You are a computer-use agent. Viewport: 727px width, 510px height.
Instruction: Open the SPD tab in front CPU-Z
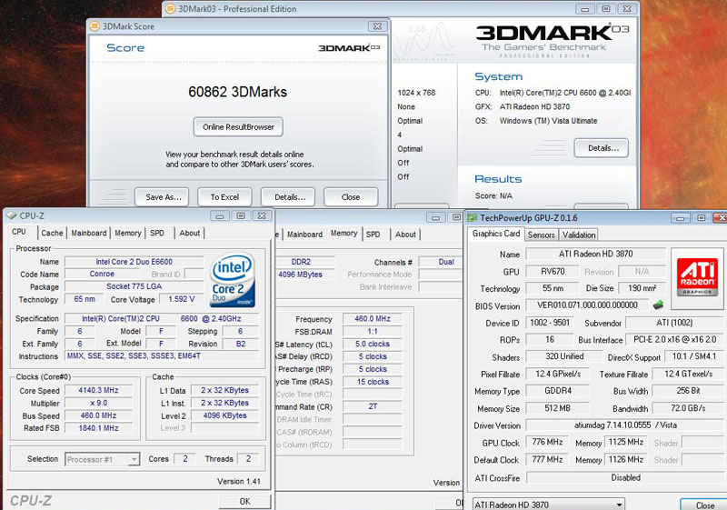[x=157, y=234]
